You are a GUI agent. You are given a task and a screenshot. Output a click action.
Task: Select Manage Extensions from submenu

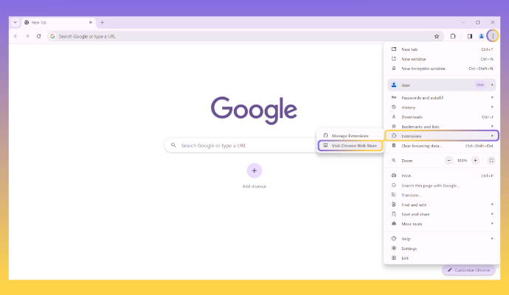(349, 136)
